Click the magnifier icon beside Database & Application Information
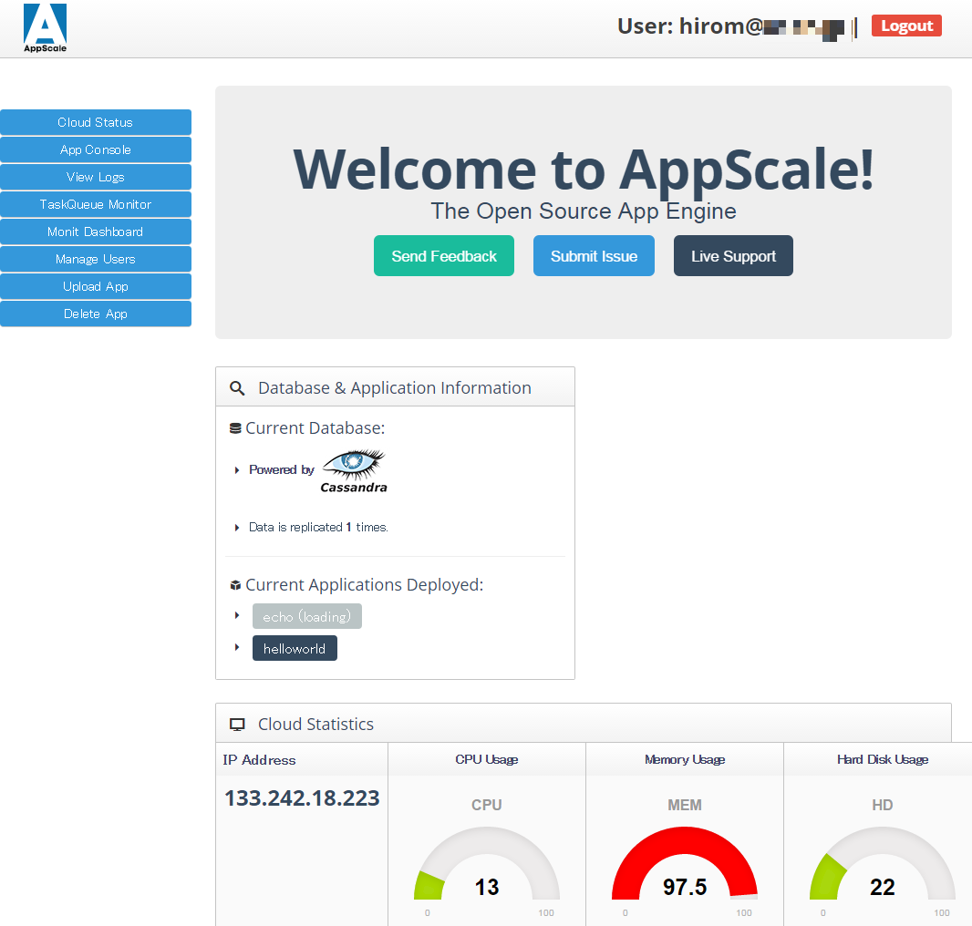This screenshot has width=972, height=926. [237, 388]
